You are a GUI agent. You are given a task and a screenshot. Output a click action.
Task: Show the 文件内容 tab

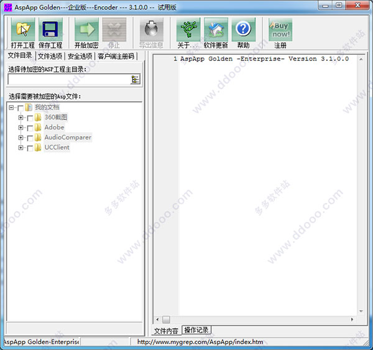166,331
